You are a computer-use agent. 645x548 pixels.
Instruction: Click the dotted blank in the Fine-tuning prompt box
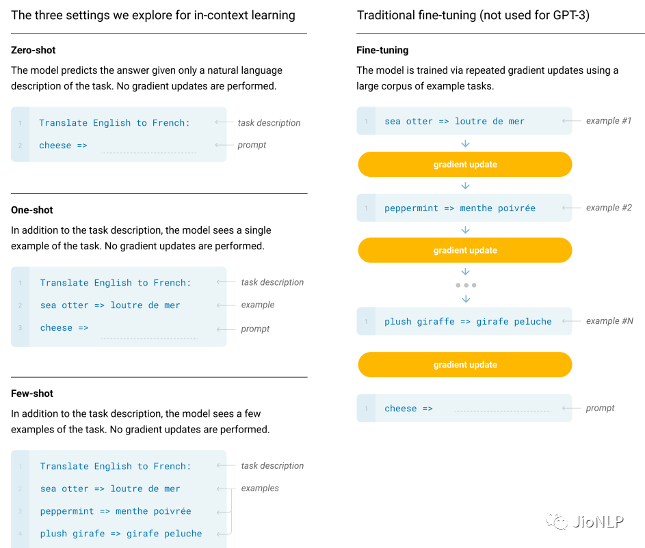tap(503, 409)
